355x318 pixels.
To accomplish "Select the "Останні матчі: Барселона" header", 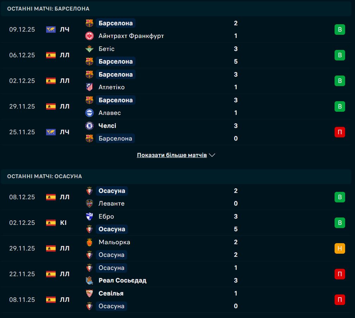I will (48, 8).
